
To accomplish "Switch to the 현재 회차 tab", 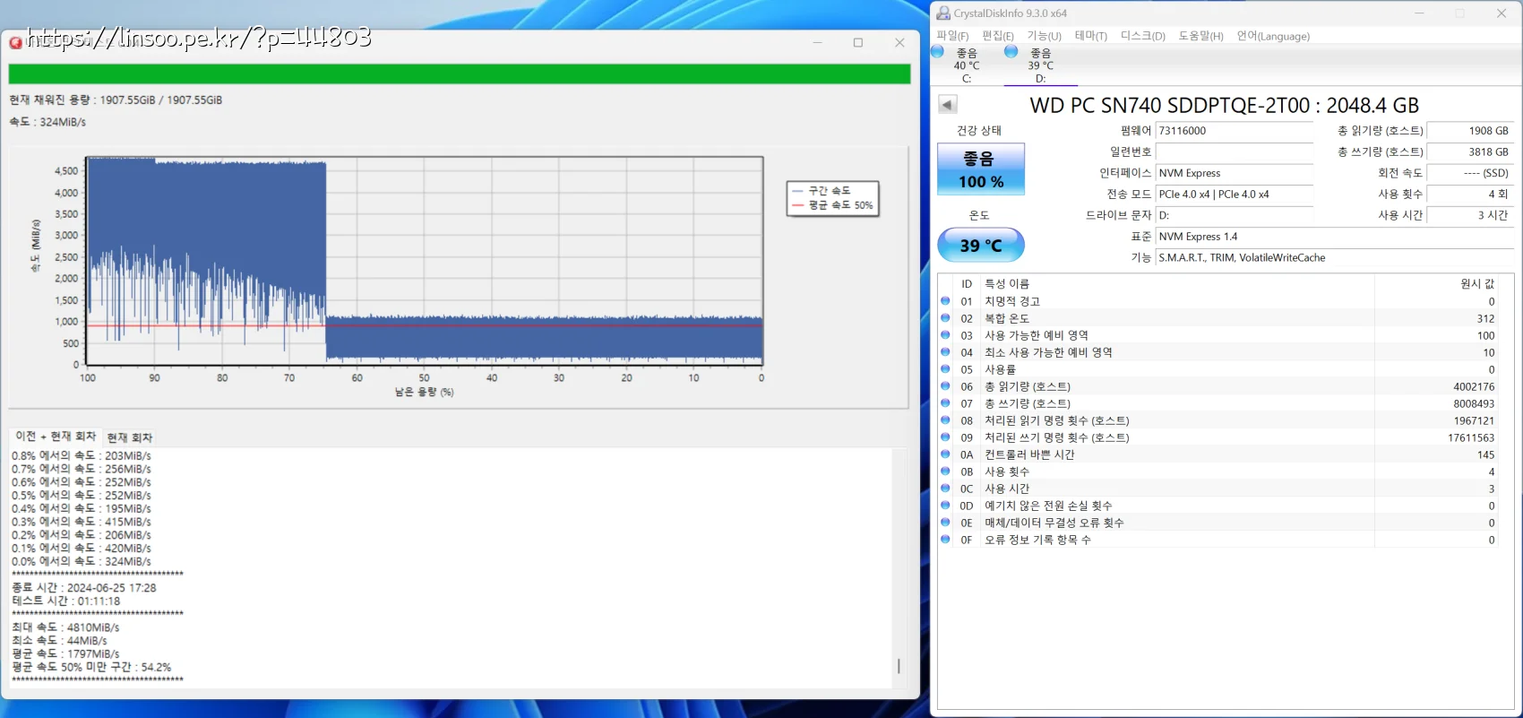I will 130,437.
